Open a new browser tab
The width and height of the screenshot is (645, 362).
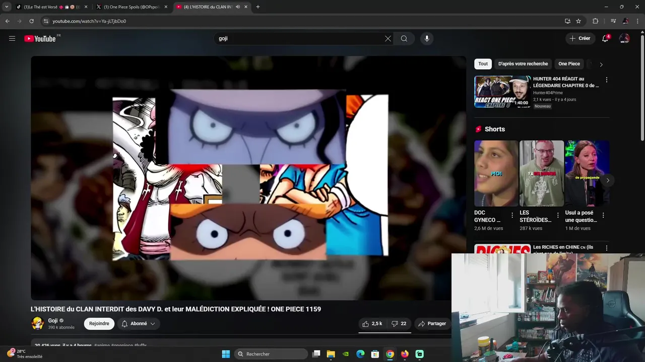[x=257, y=7]
